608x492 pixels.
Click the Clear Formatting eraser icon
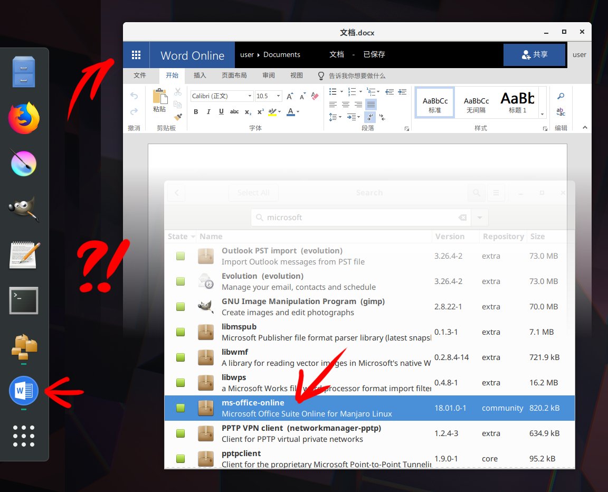point(315,96)
